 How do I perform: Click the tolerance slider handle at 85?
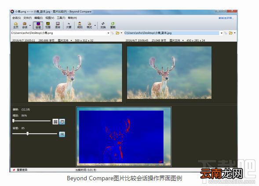click(x=28, y=133)
